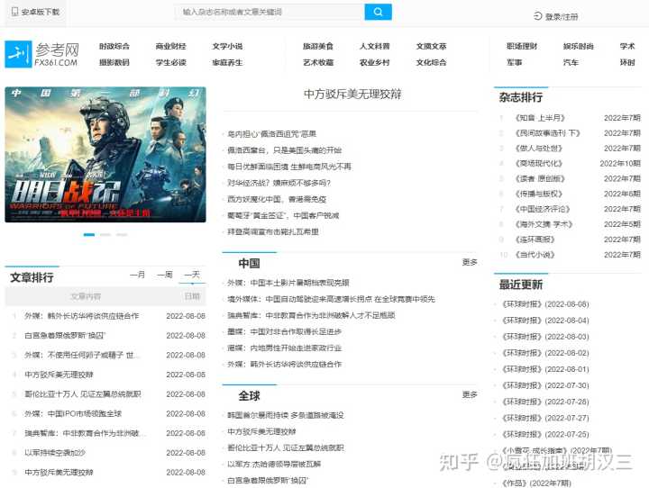Open magazine 《民间故事选刊 下》 in ranking

[547, 133]
